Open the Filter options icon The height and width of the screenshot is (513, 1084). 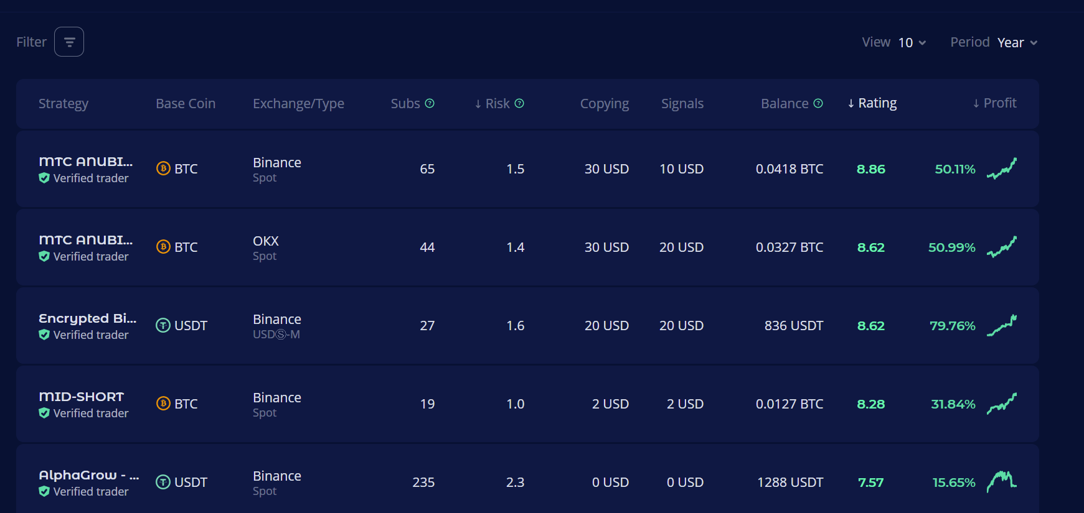click(69, 42)
